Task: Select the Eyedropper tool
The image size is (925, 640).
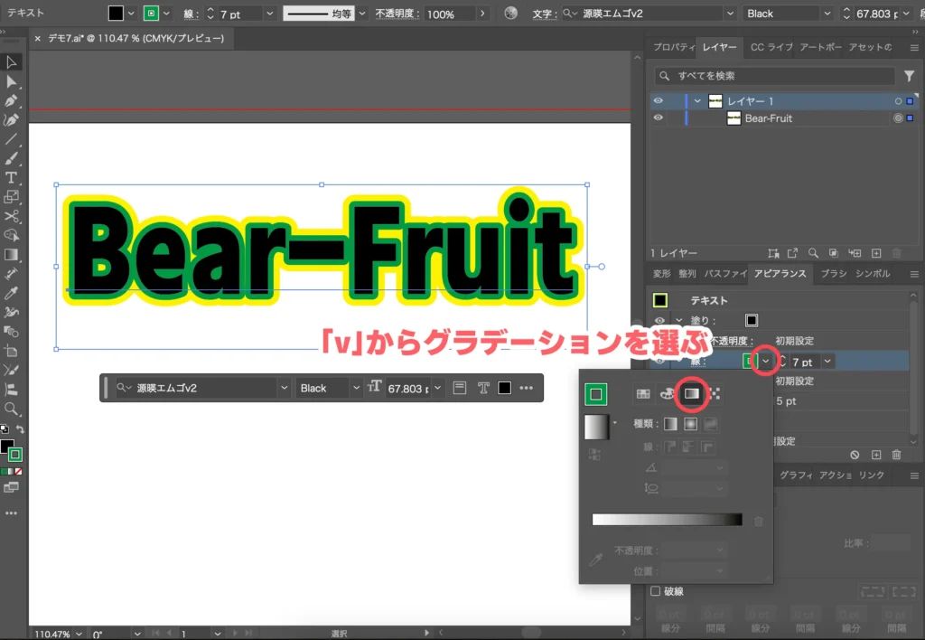Action: (11, 292)
